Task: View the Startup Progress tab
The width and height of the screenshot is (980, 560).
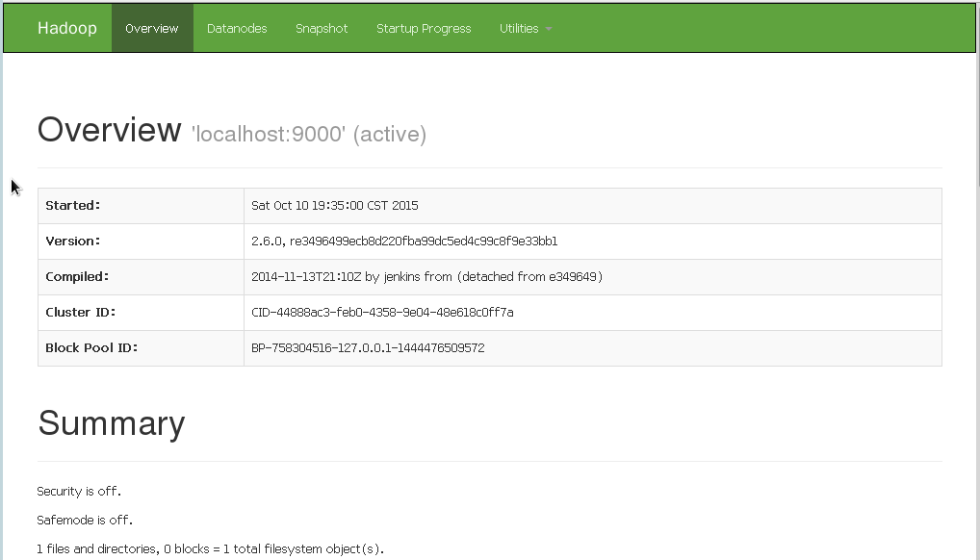Action: pos(424,28)
